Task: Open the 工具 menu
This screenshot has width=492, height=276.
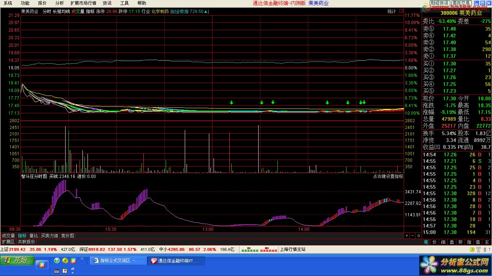Action: tap(124, 3)
